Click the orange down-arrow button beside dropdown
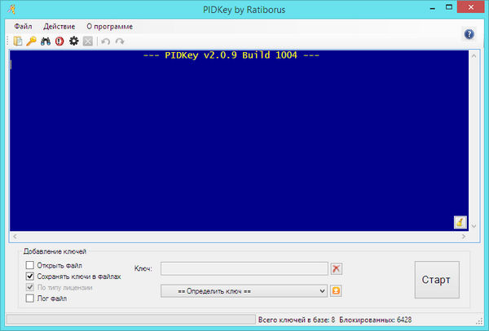The height and width of the screenshot is (331, 489). [x=336, y=290]
